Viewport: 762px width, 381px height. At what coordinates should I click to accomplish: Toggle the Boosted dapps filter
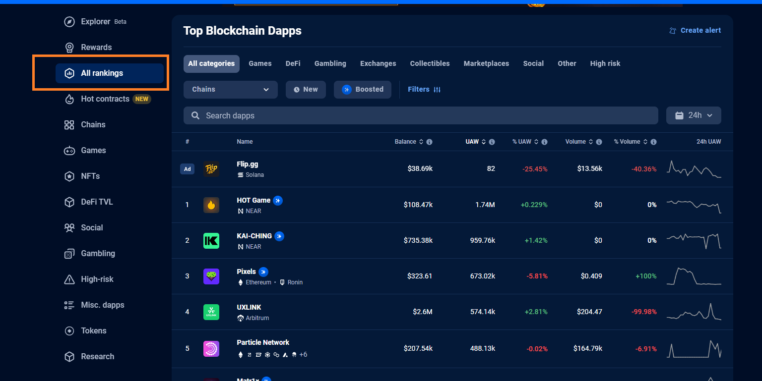363,90
